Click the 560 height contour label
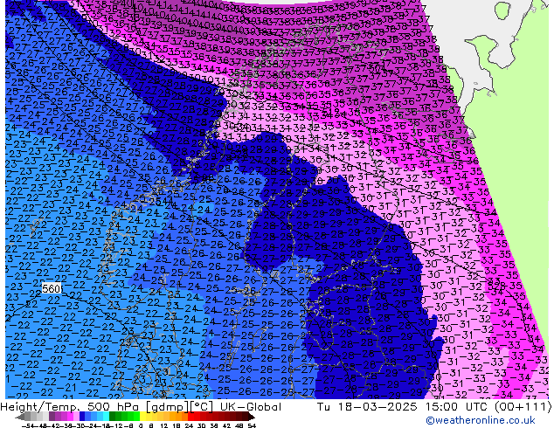The image size is (554, 428). [52, 289]
